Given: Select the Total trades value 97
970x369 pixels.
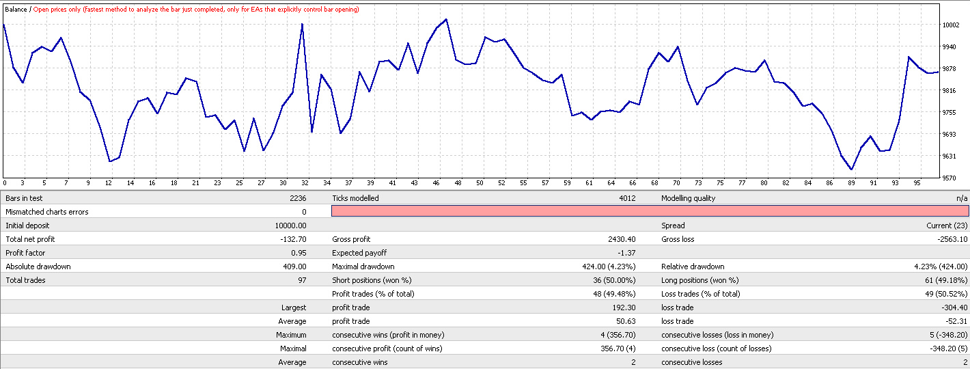Looking at the screenshot, I should click(x=303, y=280).
